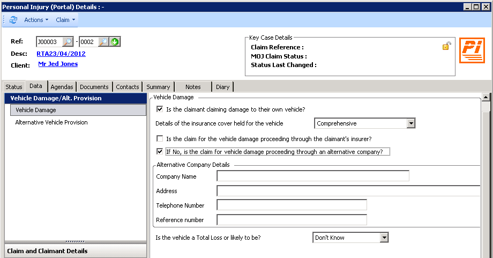
Task: Switch to the Status tab
Action: coord(14,87)
